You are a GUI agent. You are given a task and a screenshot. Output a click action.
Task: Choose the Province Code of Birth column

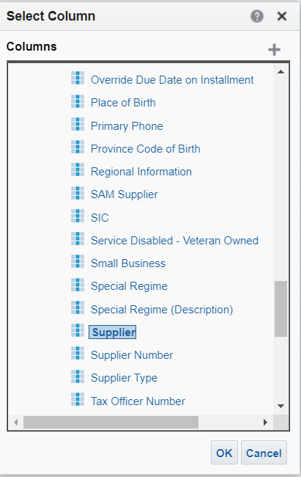tap(146, 149)
